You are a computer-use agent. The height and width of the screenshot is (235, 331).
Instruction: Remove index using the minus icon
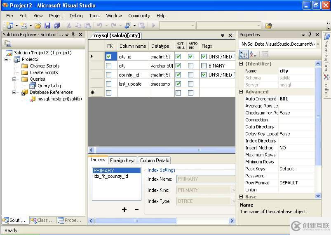[x=137, y=210]
